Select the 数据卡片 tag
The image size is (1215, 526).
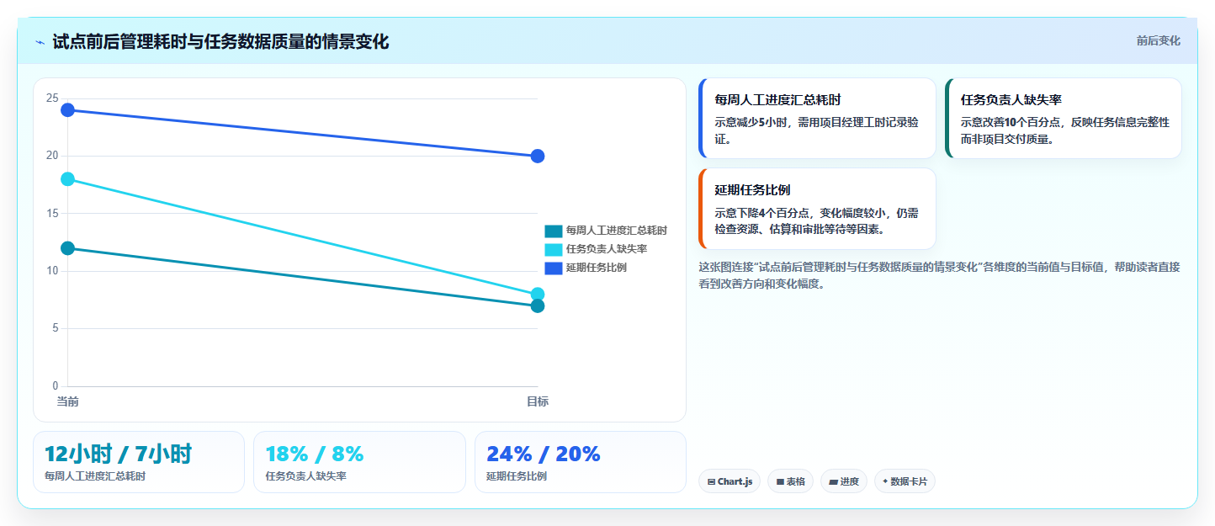(905, 481)
